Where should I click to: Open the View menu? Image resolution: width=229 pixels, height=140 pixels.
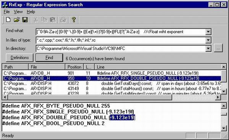(18, 12)
